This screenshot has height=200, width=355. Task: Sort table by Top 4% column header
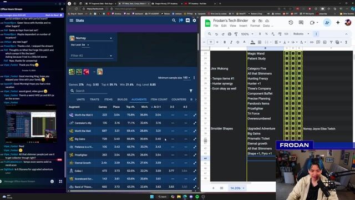pyautogui.click(x=130, y=107)
